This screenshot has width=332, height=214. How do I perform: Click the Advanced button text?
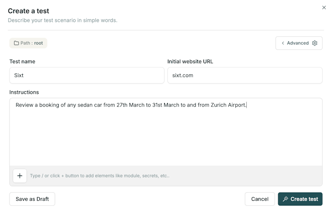(298, 43)
